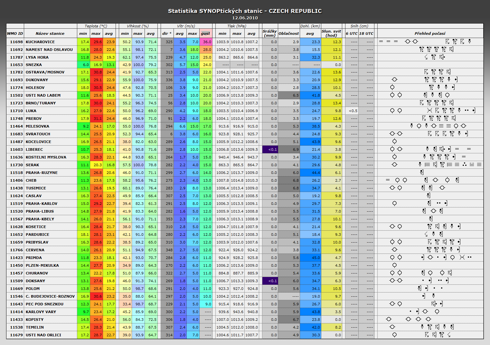Click the 353 wind direction for PRAHA-KBELY

[x=167, y=219]
